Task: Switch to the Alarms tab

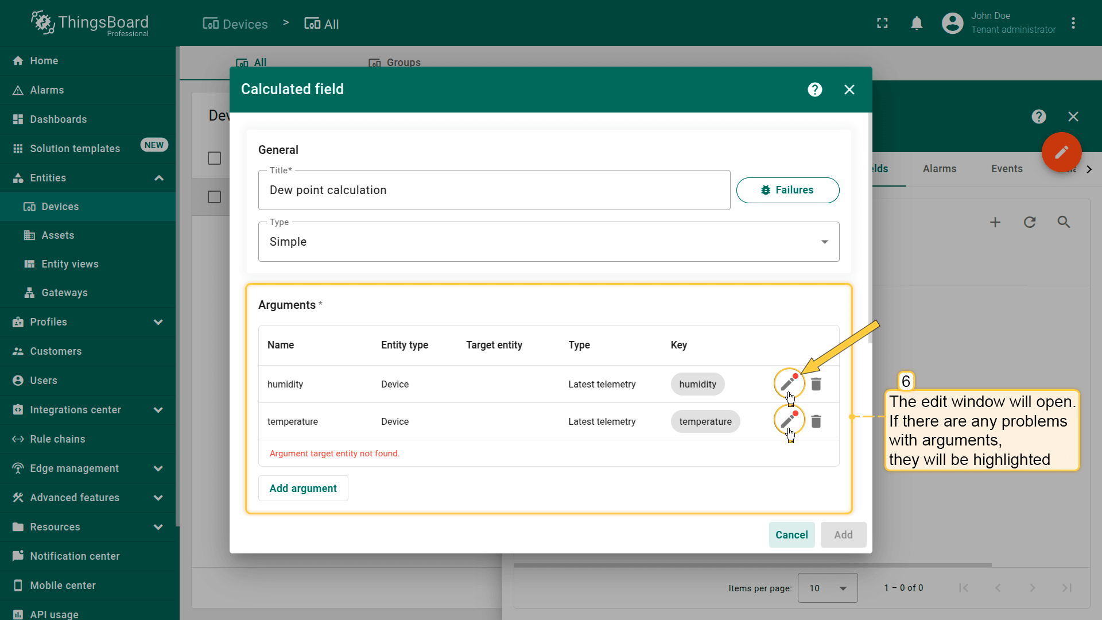Action: pos(940,169)
